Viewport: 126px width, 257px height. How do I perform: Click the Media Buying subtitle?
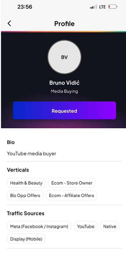pyautogui.click(x=64, y=91)
